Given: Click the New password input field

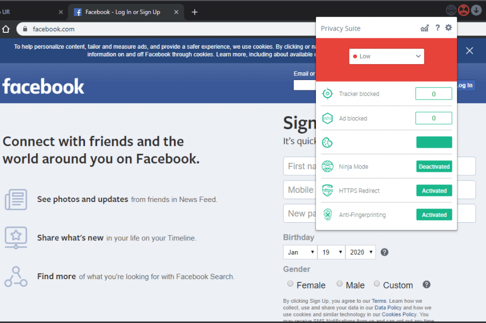Looking at the screenshot, I should [299, 213].
